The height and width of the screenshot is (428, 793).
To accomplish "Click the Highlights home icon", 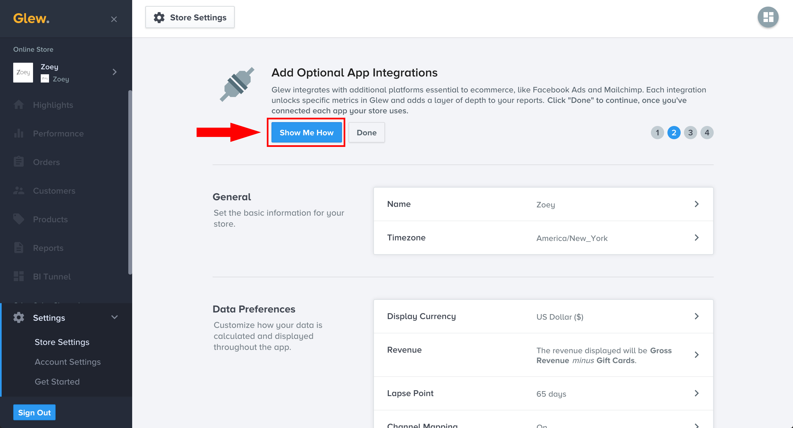I will pyautogui.click(x=18, y=105).
